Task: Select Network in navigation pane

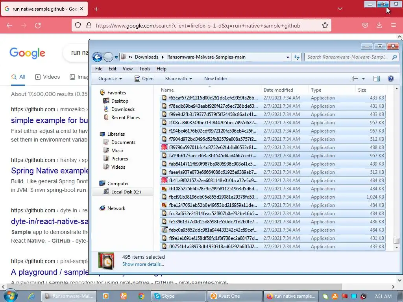Action: pyautogui.click(x=116, y=208)
